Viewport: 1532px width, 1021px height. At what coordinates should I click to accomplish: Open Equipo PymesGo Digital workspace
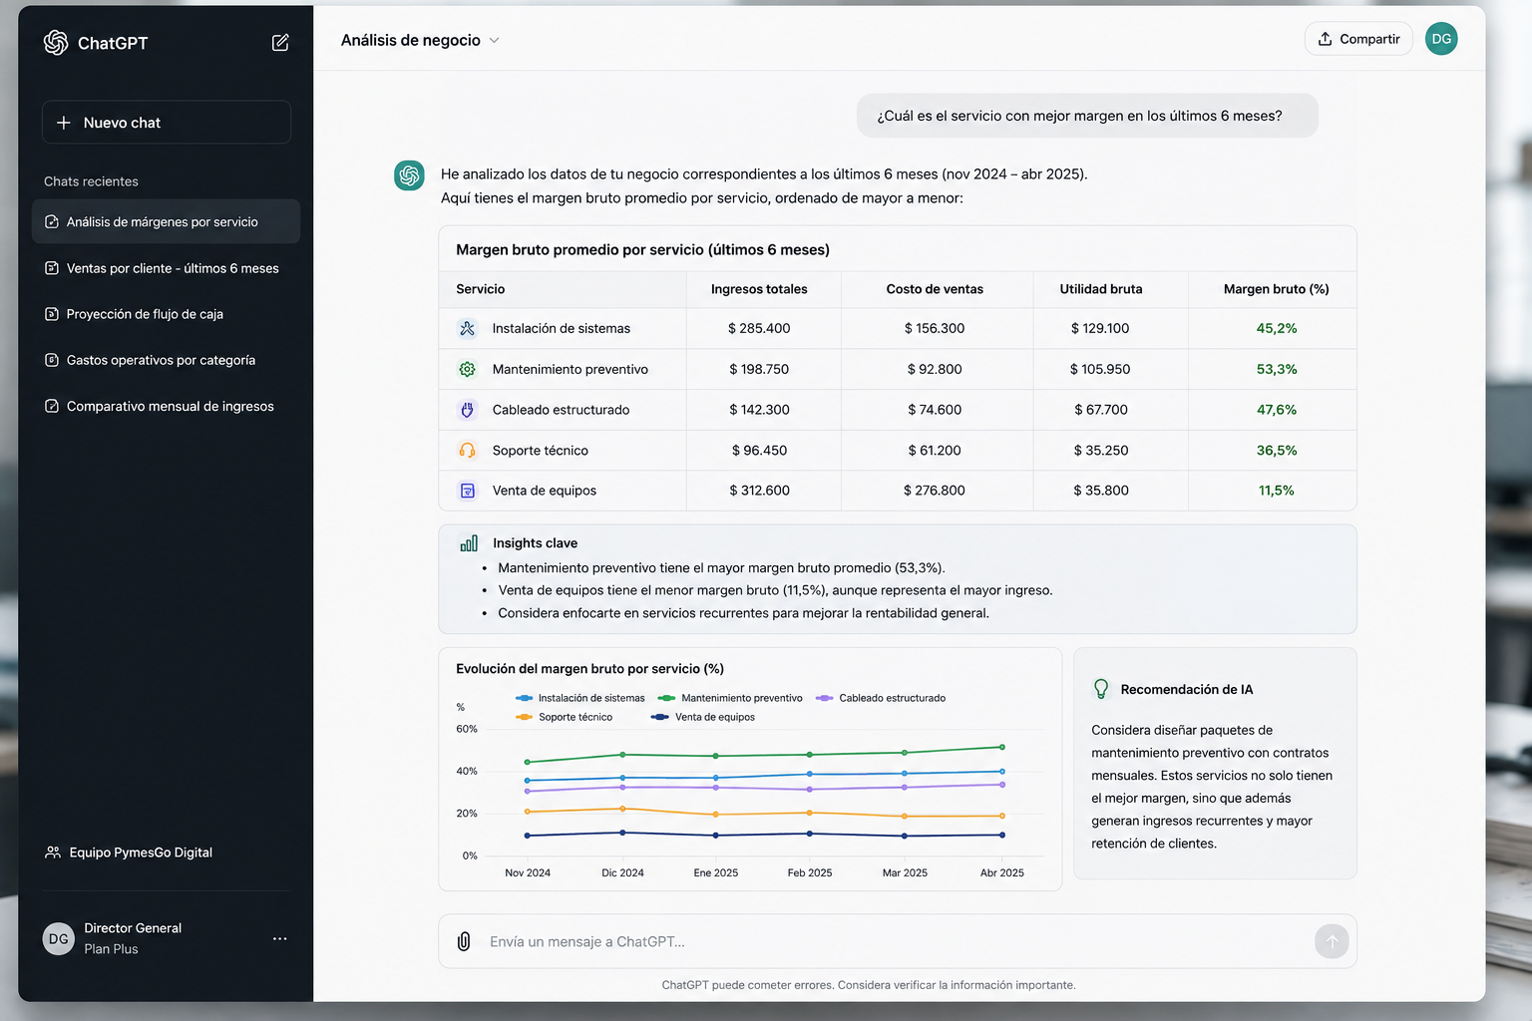point(129,852)
